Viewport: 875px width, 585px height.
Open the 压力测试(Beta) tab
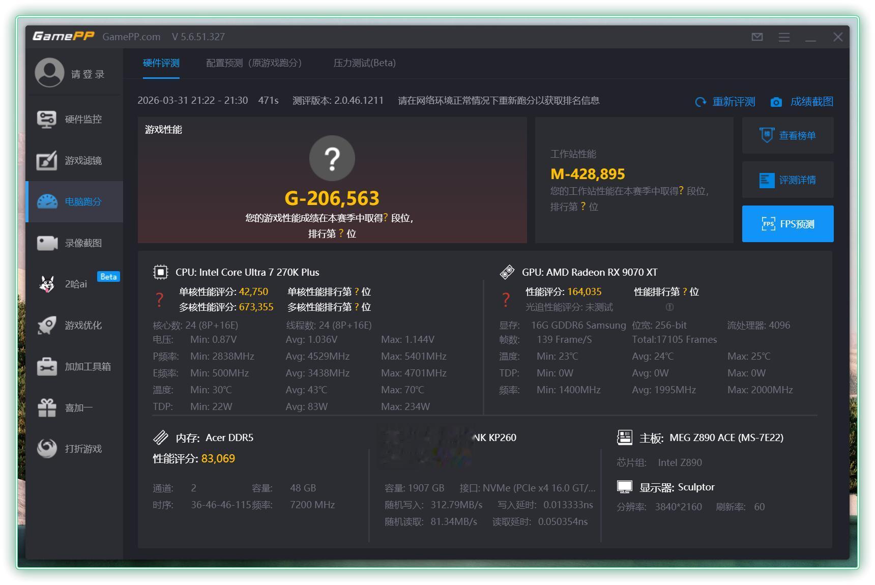365,63
